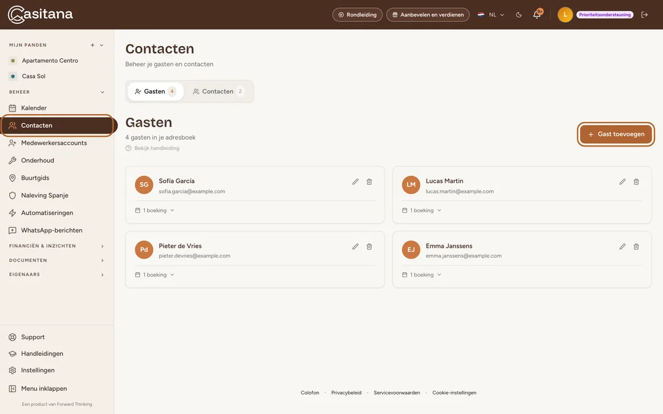Edit Pieter de Vries with pencil icon
663x414 pixels.
click(x=355, y=247)
